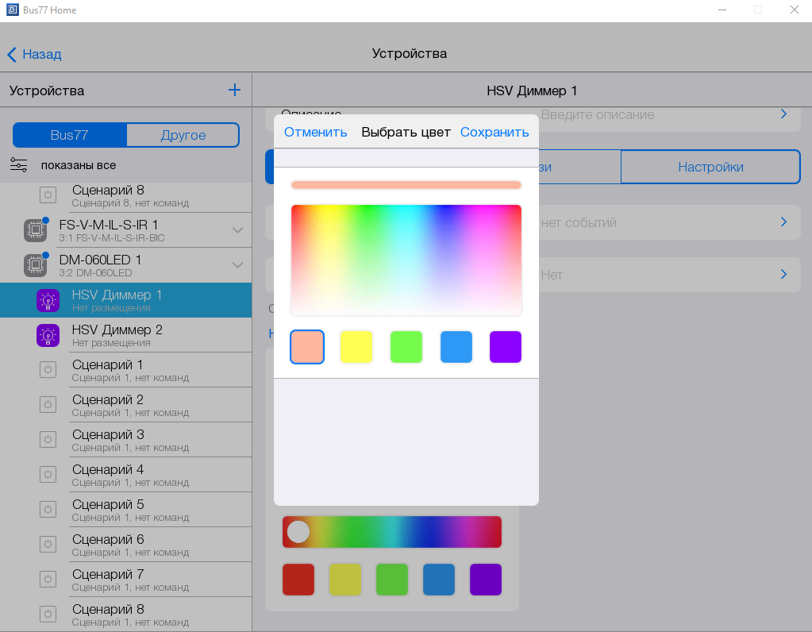Switch to the Другое segment
The width and height of the screenshot is (812, 632).
183,135
